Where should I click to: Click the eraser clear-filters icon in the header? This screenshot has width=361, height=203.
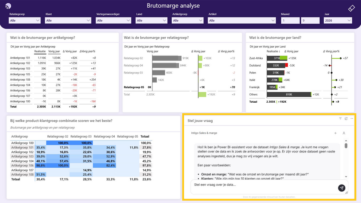[x=351, y=8]
